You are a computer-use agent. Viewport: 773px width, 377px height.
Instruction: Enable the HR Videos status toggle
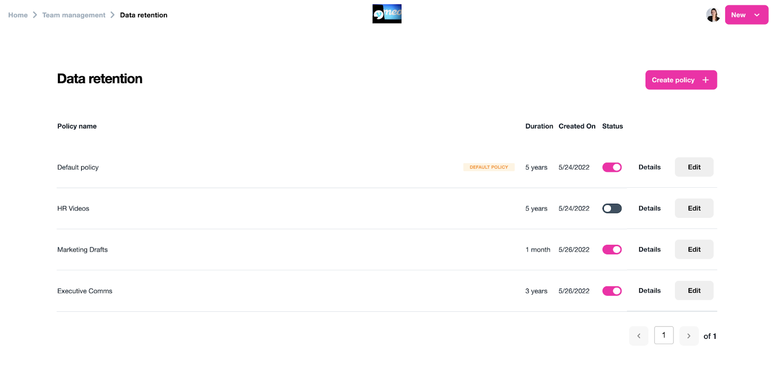point(612,209)
